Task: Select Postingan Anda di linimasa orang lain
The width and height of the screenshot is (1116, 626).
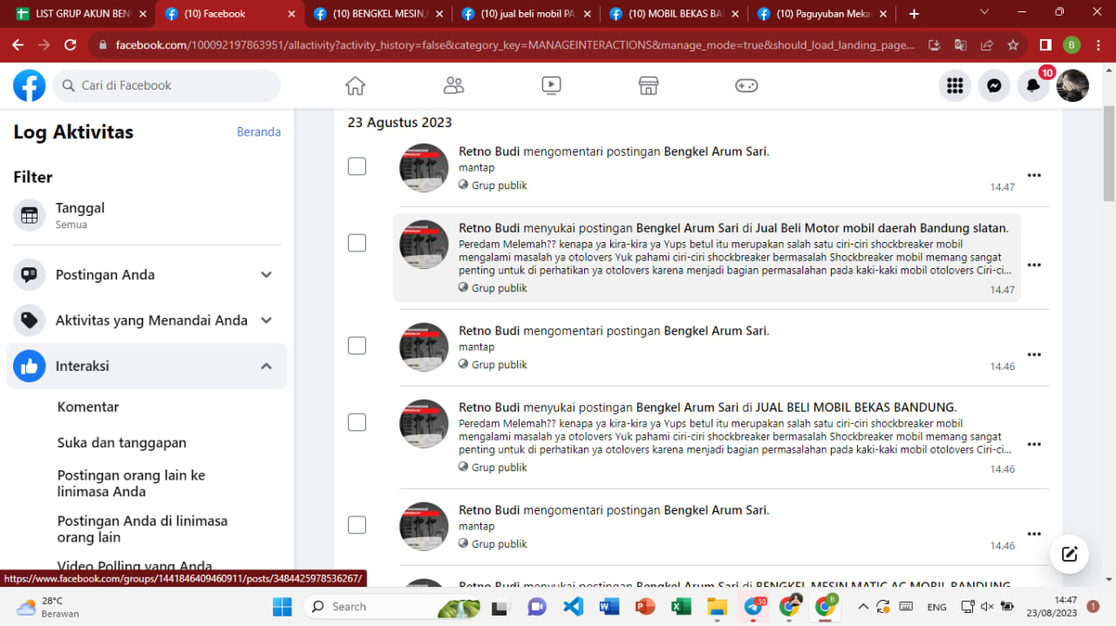Action: click(142, 528)
